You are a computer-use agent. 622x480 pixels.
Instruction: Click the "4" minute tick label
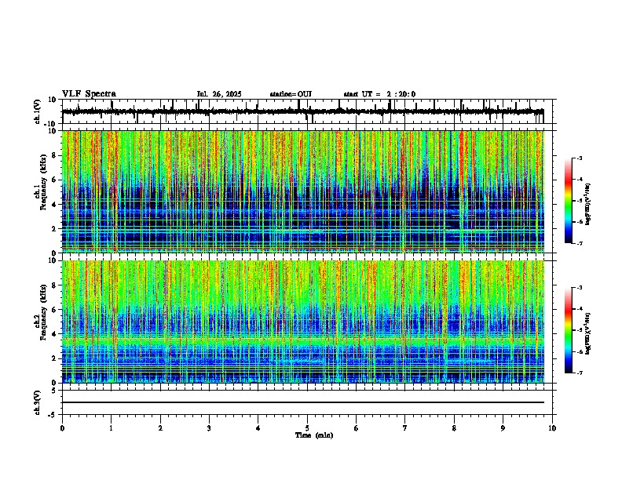click(x=258, y=428)
